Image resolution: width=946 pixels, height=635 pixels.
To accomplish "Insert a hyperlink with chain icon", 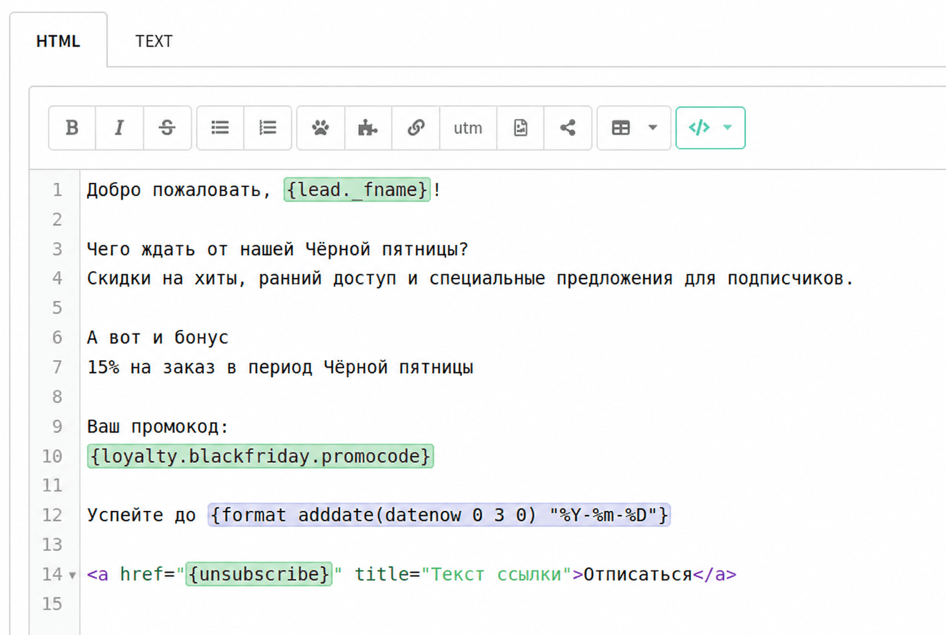I will (415, 128).
